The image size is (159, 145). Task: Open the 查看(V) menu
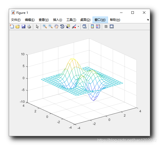coord(44,20)
